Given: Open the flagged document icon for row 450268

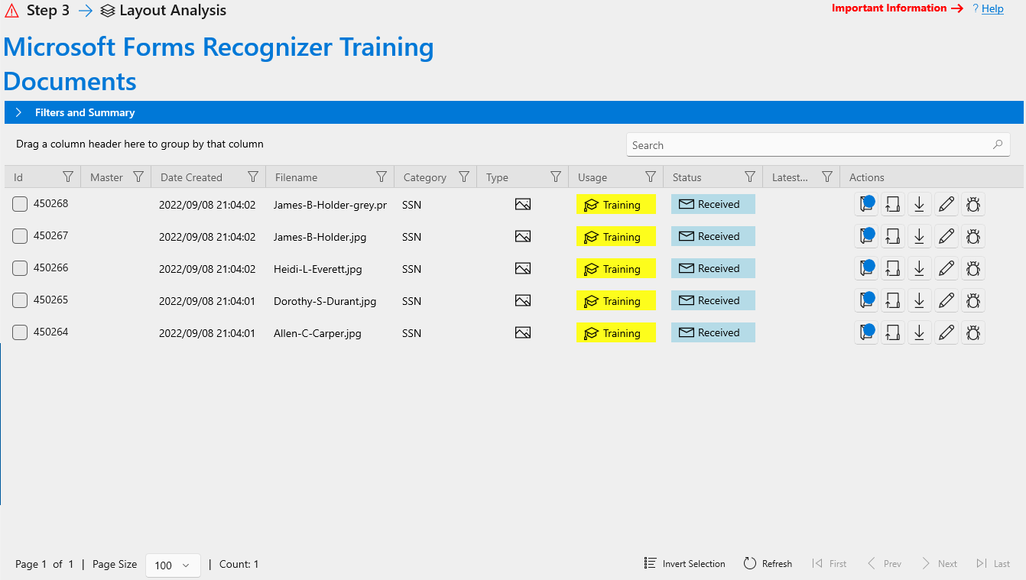Looking at the screenshot, I should [x=866, y=204].
